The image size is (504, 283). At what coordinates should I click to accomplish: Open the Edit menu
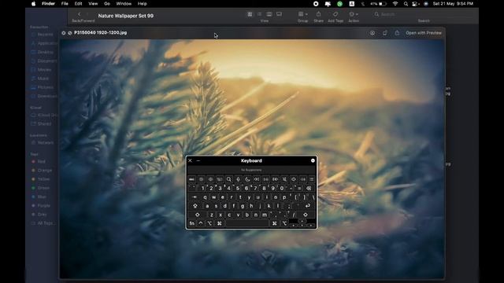78,4
